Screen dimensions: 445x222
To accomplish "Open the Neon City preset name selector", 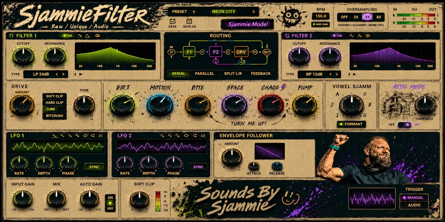I will 224,12.
